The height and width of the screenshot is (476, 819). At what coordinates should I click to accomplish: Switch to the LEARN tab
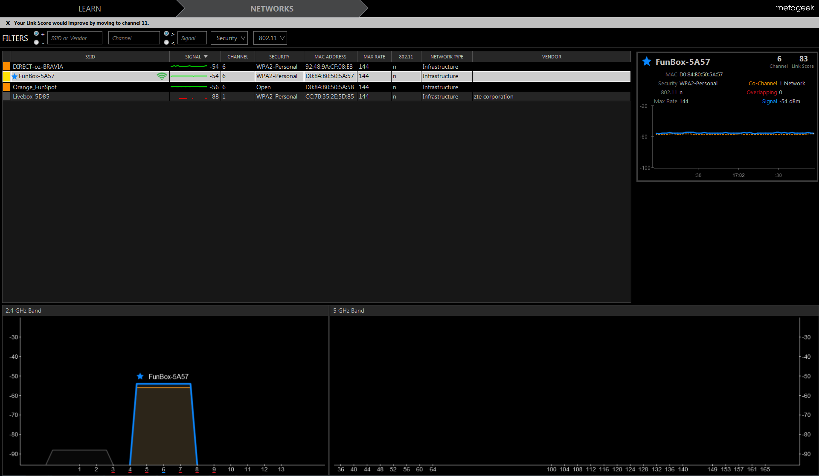[x=90, y=9]
